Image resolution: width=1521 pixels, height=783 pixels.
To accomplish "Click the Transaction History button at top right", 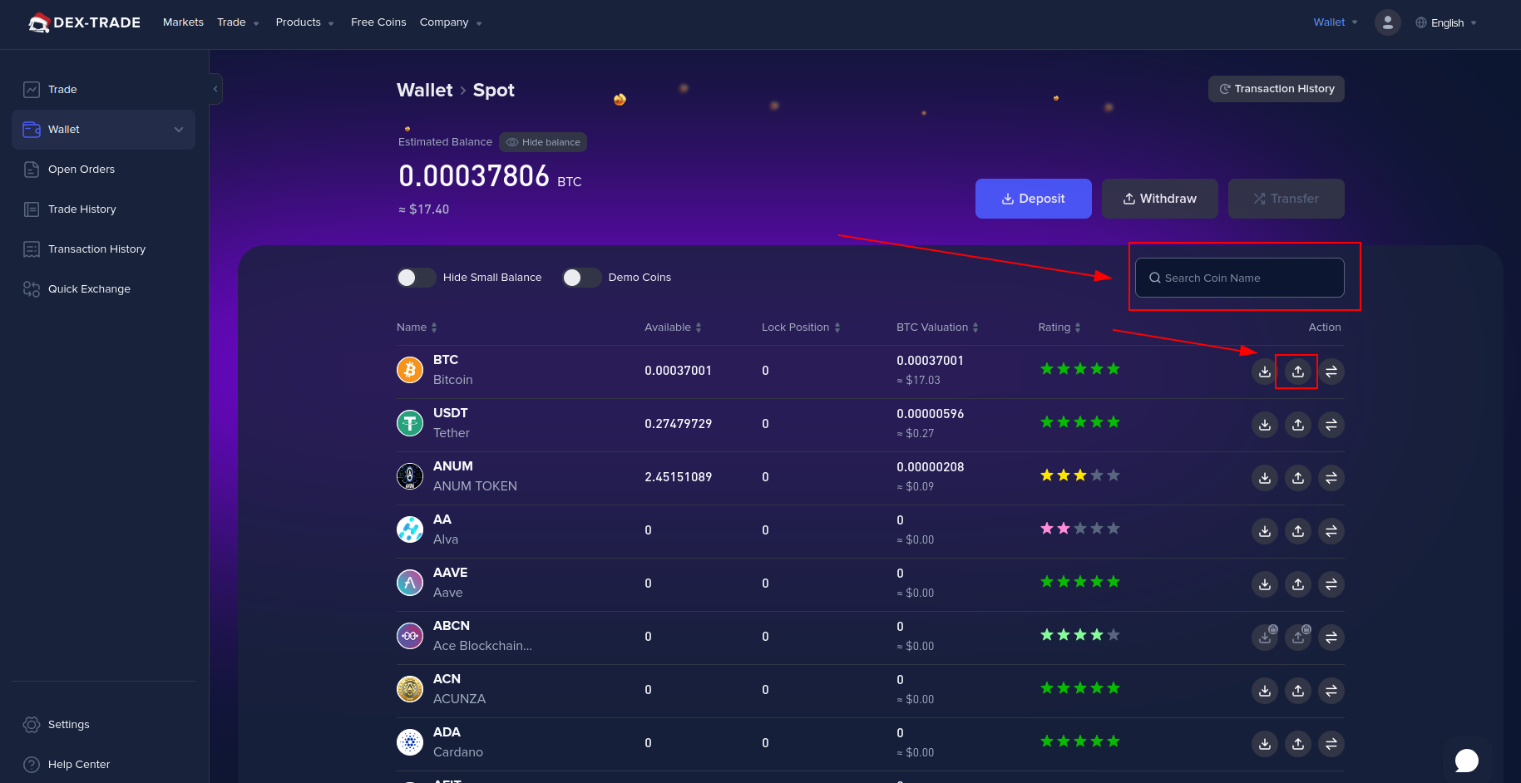I will point(1276,89).
